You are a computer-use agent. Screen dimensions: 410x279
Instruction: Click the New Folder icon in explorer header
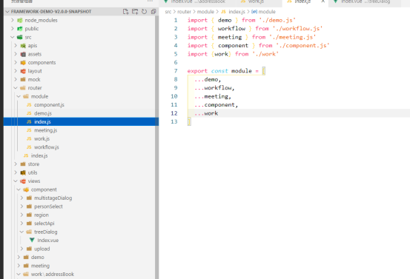pos(135,12)
